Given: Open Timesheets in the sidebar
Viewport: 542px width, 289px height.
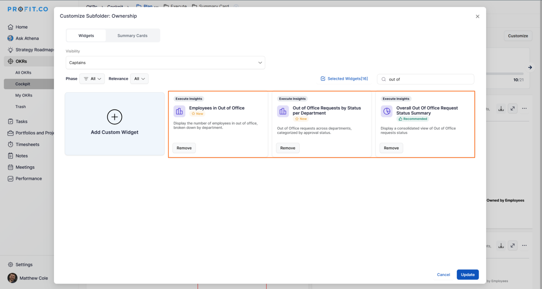Looking at the screenshot, I should click(27, 144).
